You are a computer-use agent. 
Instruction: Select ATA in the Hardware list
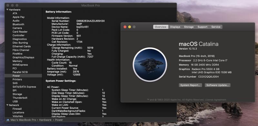(x=15, y=13)
